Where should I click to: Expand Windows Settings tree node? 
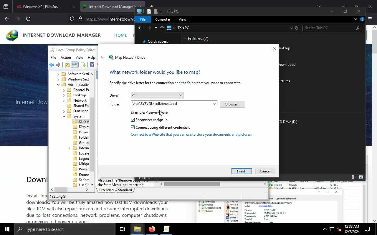coord(58,79)
